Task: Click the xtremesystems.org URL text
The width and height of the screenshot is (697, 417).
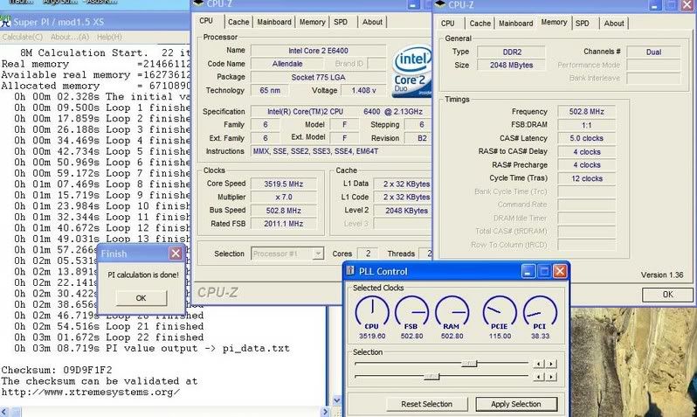Action: tap(90, 392)
